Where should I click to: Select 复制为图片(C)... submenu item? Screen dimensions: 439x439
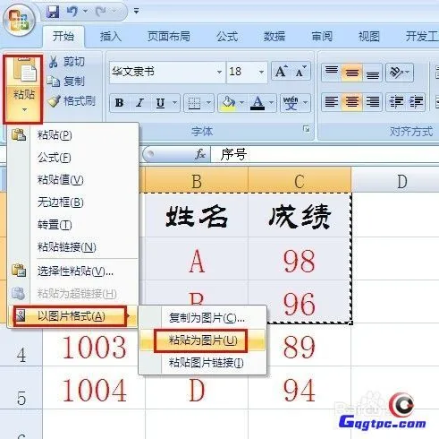[203, 318]
